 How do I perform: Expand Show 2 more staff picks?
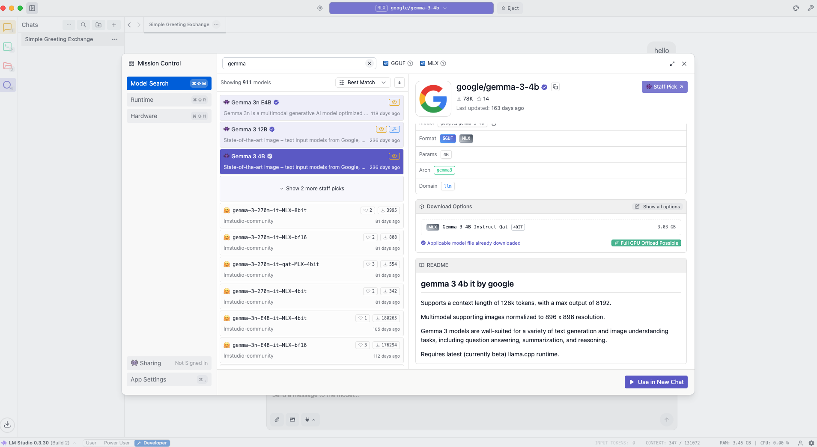[312, 189]
